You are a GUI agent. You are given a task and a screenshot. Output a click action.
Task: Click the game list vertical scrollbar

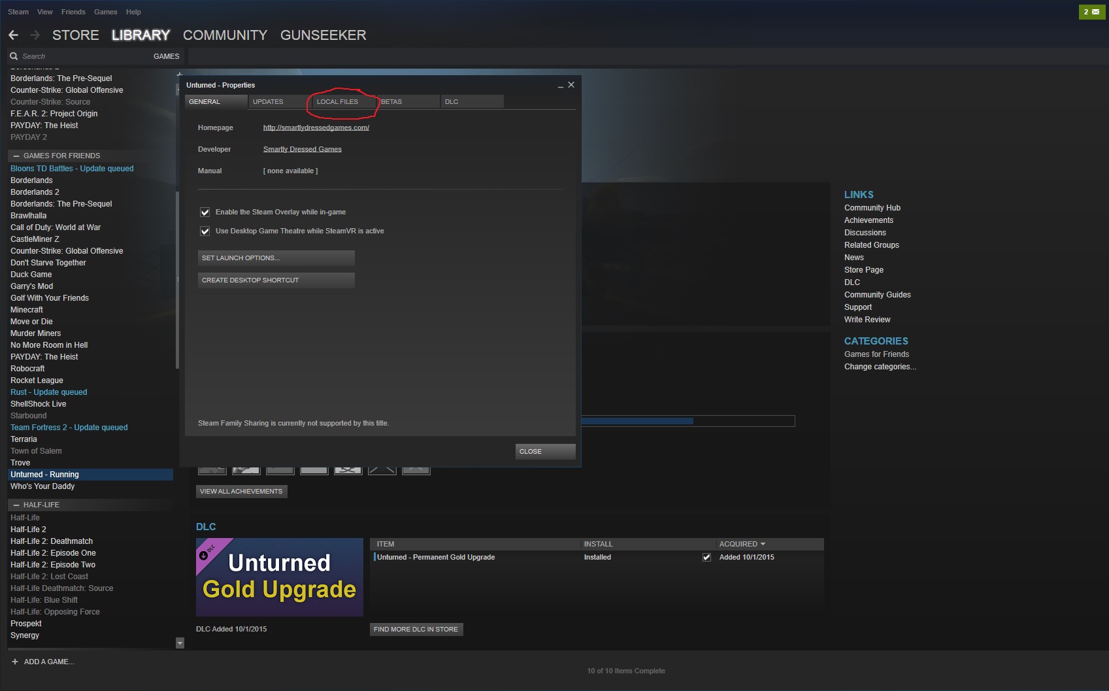click(177, 281)
